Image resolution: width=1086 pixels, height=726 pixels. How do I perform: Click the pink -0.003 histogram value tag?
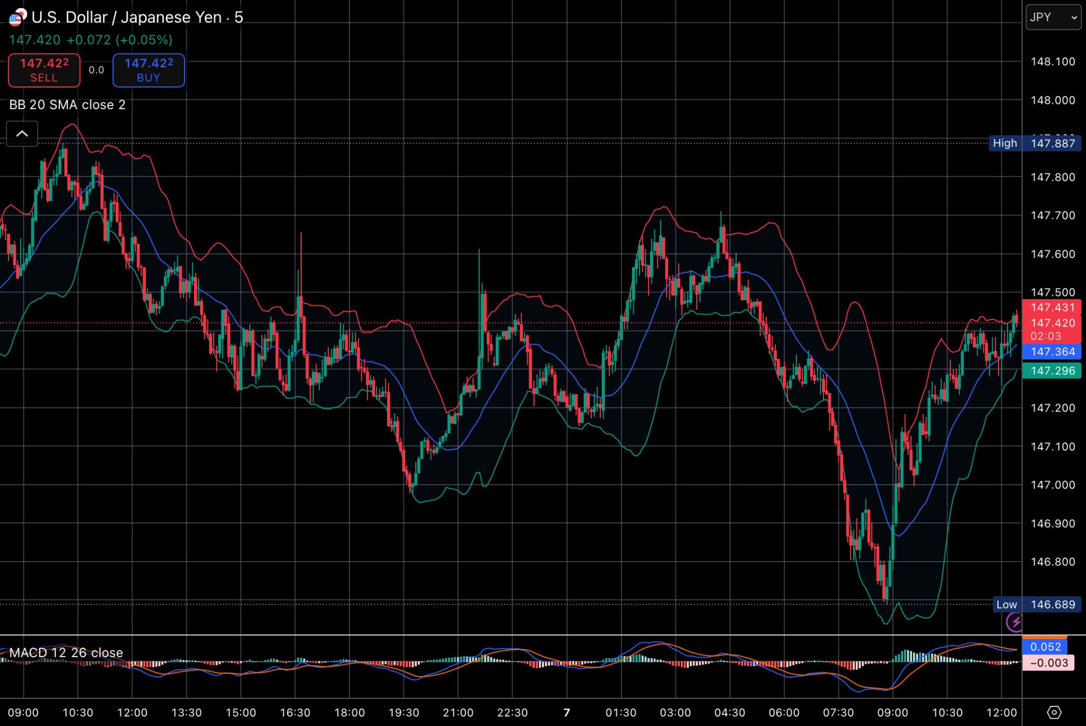[1048, 663]
